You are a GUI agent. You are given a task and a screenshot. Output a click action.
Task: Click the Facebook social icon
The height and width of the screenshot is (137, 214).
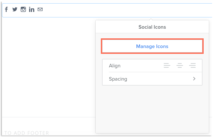pos(6,9)
